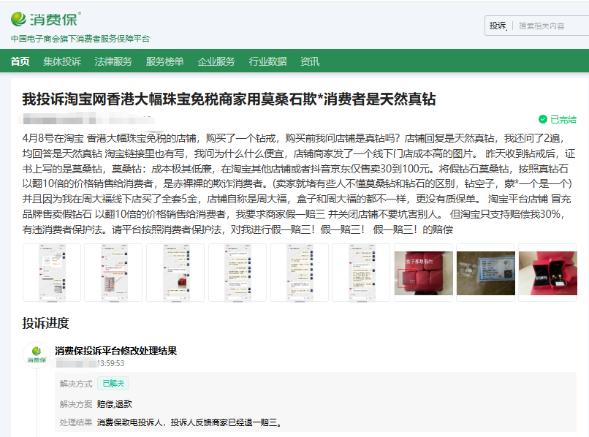The height and width of the screenshot is (437, 589).
Task: Click the 消费保 logo at top left
Action: (45, 18)
